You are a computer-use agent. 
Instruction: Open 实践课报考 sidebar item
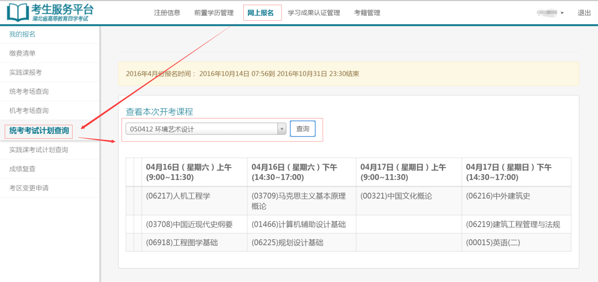25,72
